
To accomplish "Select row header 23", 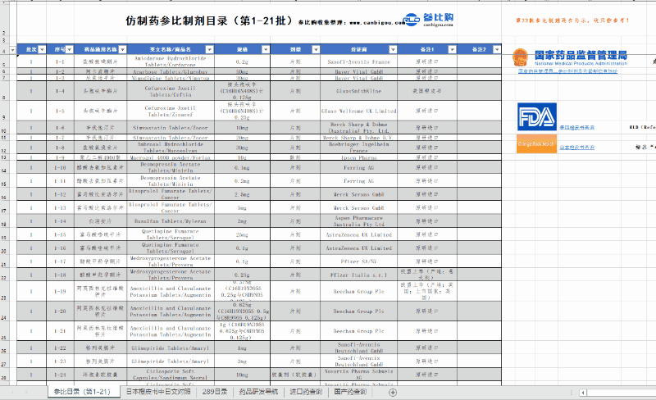I will point(4,291).
